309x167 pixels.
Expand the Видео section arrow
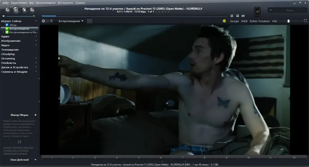36,45
